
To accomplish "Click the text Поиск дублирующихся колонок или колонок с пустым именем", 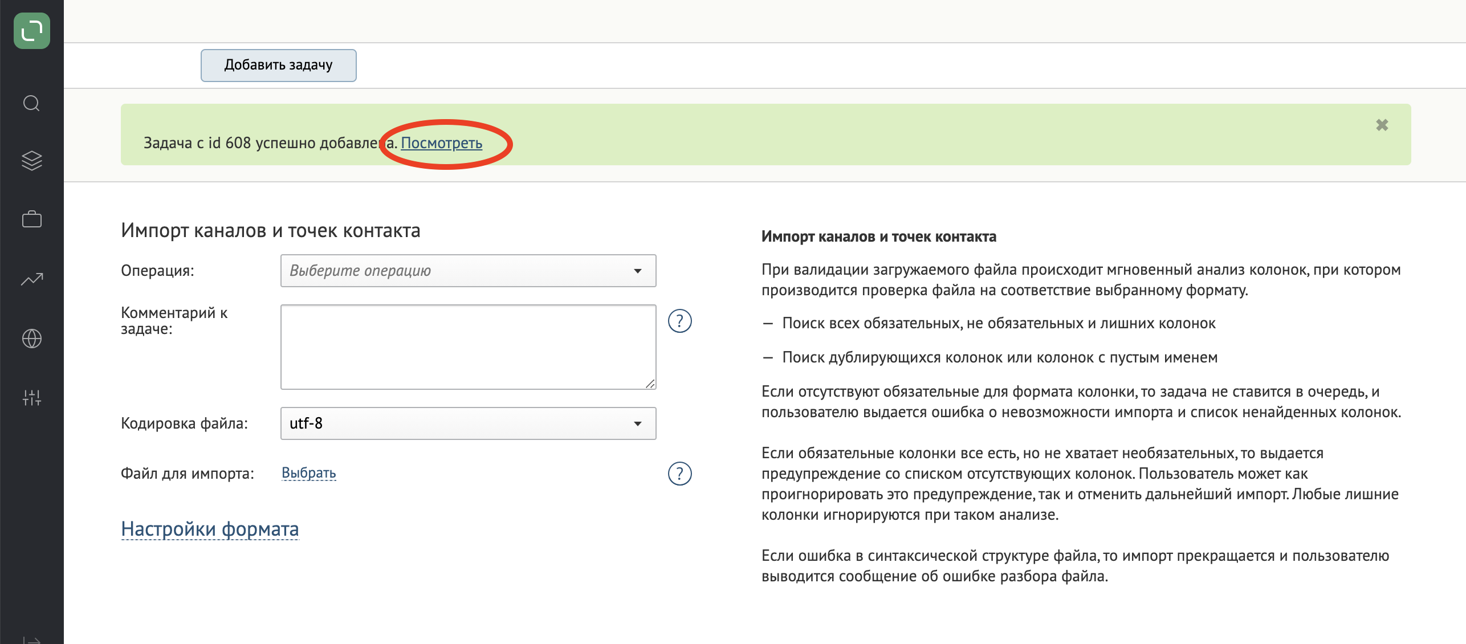I will coord(1000,357).
